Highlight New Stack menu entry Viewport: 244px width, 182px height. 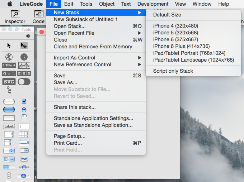pyautogui.click(x=96, y=13)
